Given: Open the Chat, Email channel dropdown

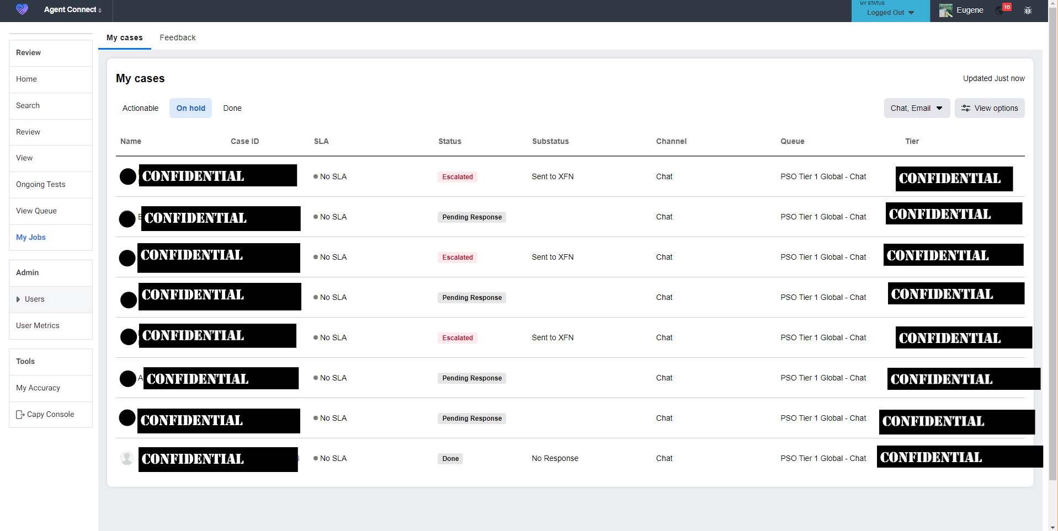Looking at the screenshot, I should [917, 108].
